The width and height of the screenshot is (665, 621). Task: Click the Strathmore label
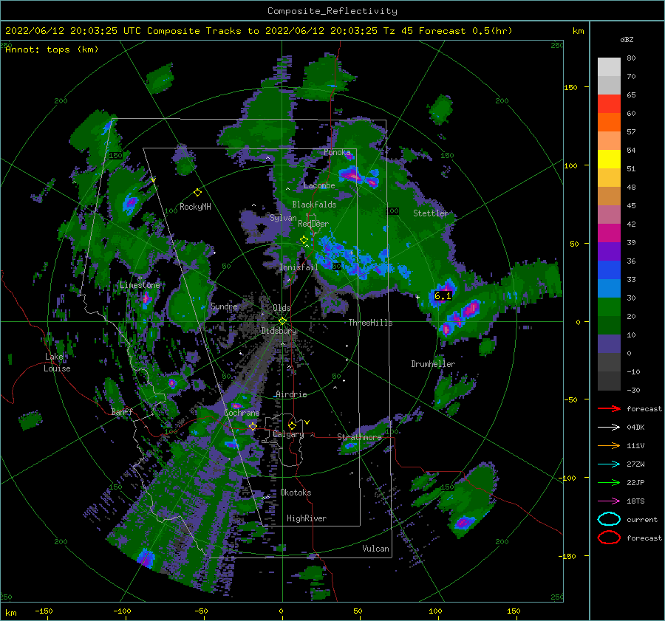(x=359, y=437)
